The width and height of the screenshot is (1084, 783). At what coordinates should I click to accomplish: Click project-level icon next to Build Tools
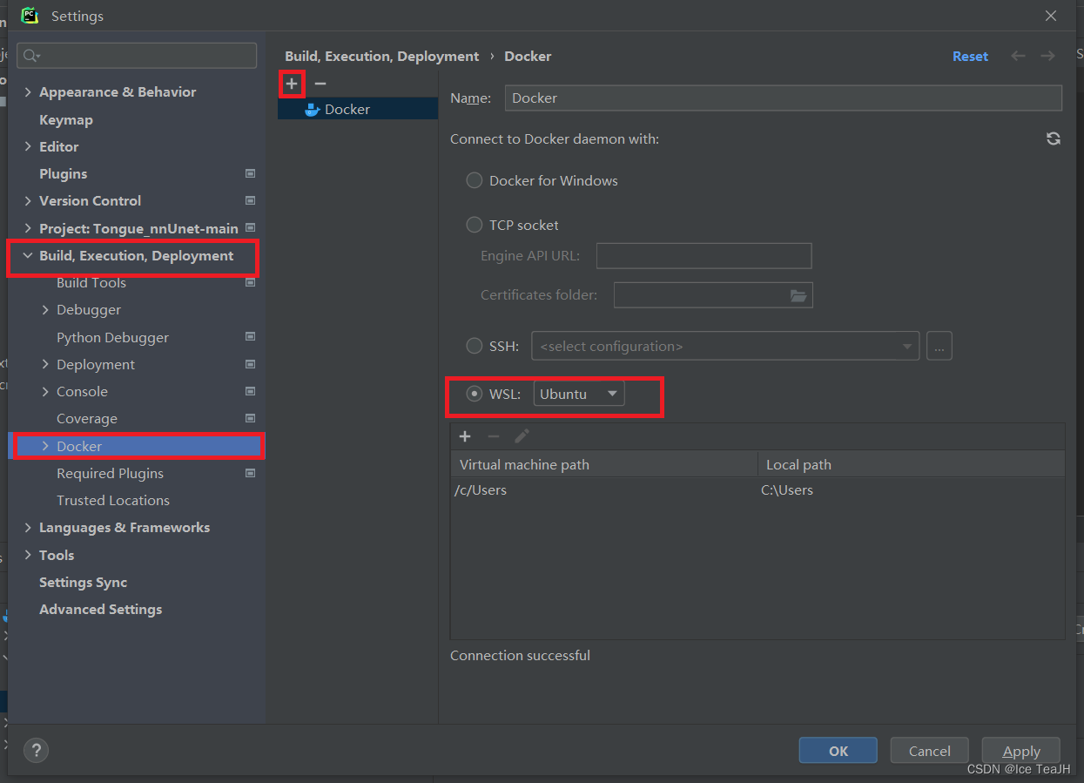point(251,282)
